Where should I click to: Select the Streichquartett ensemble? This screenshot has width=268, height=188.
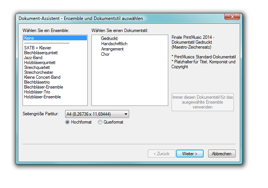[x=37, y=67]
